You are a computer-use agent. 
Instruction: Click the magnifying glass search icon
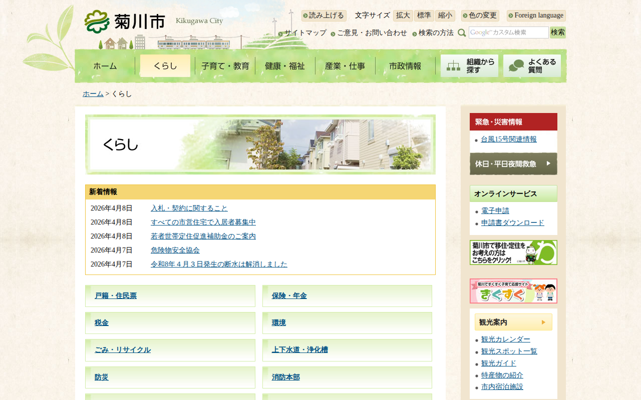pyautogui.click(x=462, y=33)
